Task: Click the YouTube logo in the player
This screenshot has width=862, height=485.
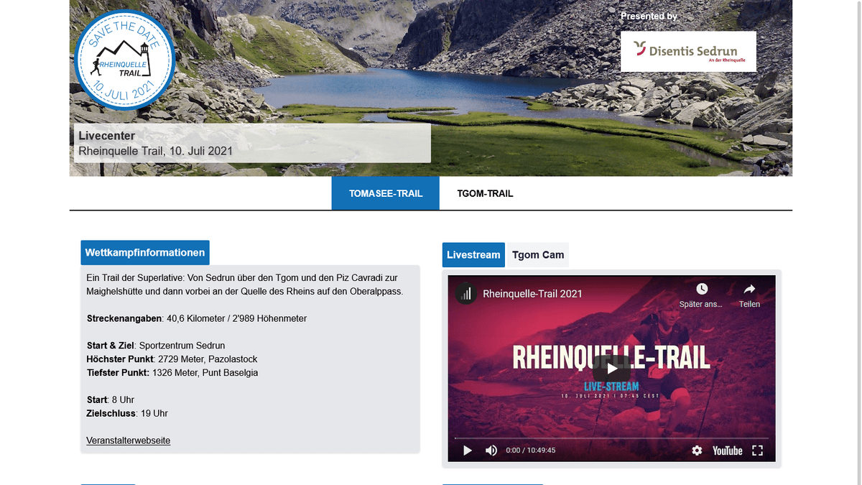Action: click(727, 451)
